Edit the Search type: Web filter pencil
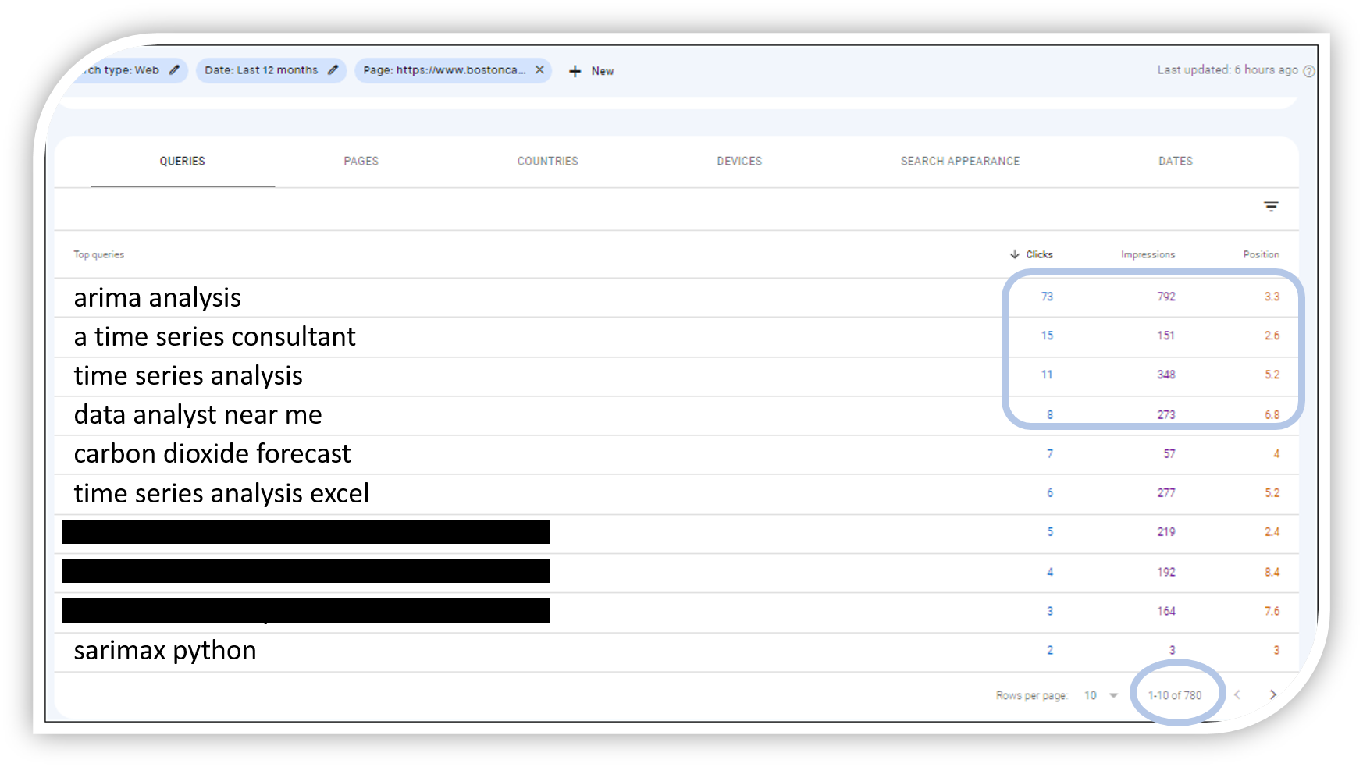The height and width of the screenshot is (767, 1363). click(174, 70)
